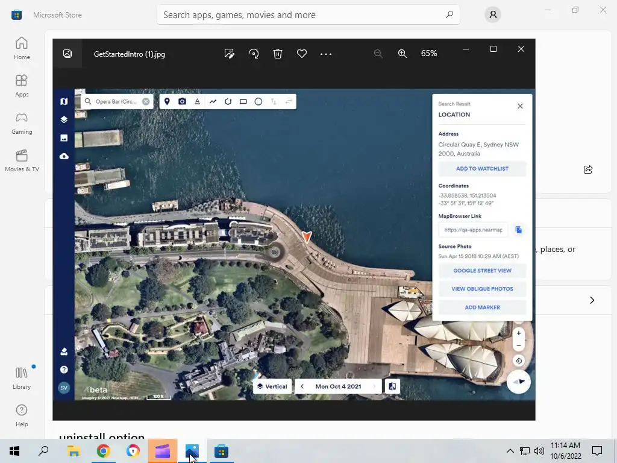Close the Search Result Location panel
The height and width of the screenshot is (463, 617).
pyautogui.click(x=520, y=106)
